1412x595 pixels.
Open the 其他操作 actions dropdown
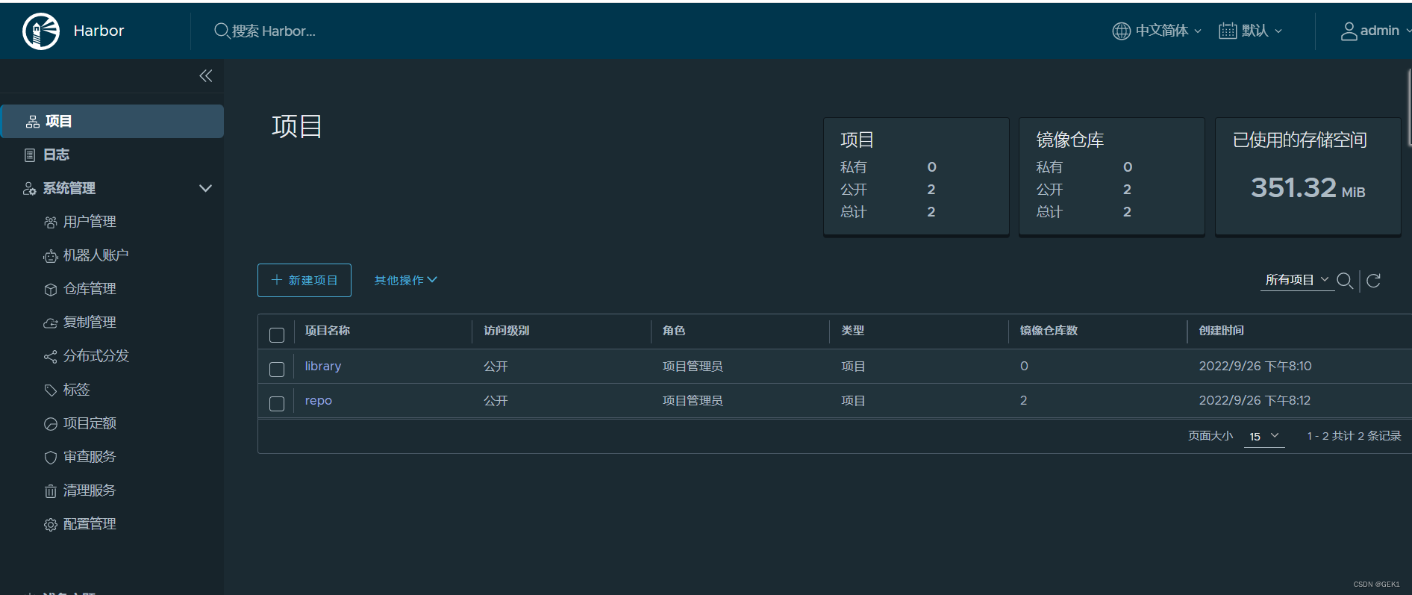click(405, 280)
